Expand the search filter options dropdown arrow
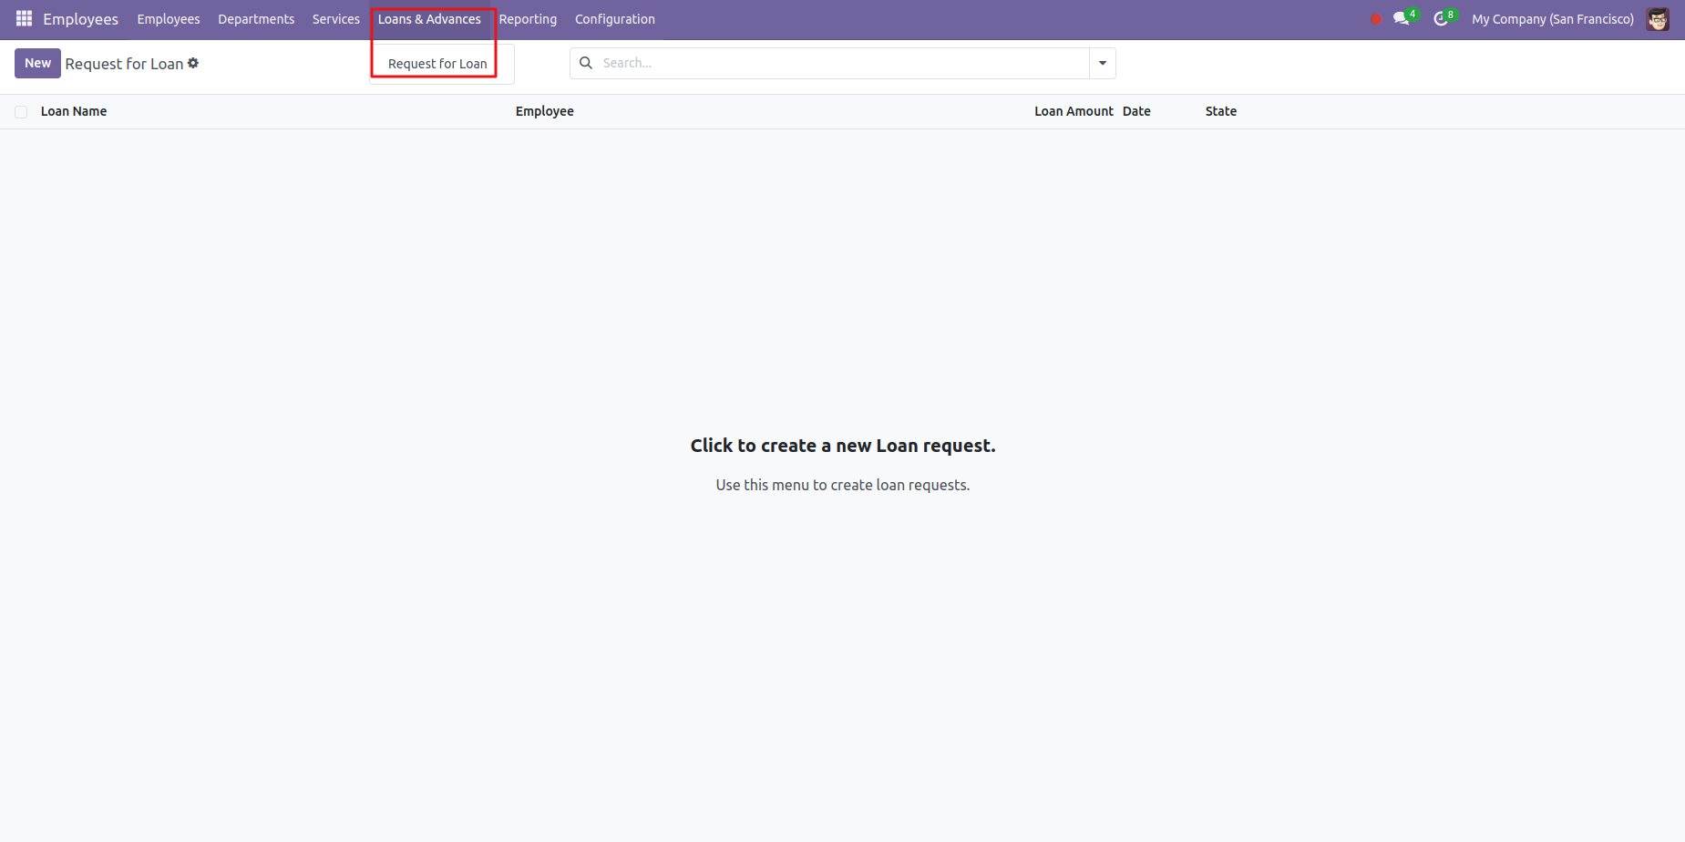Viewport: 1685px width, 842px height. pos(1103,63)
